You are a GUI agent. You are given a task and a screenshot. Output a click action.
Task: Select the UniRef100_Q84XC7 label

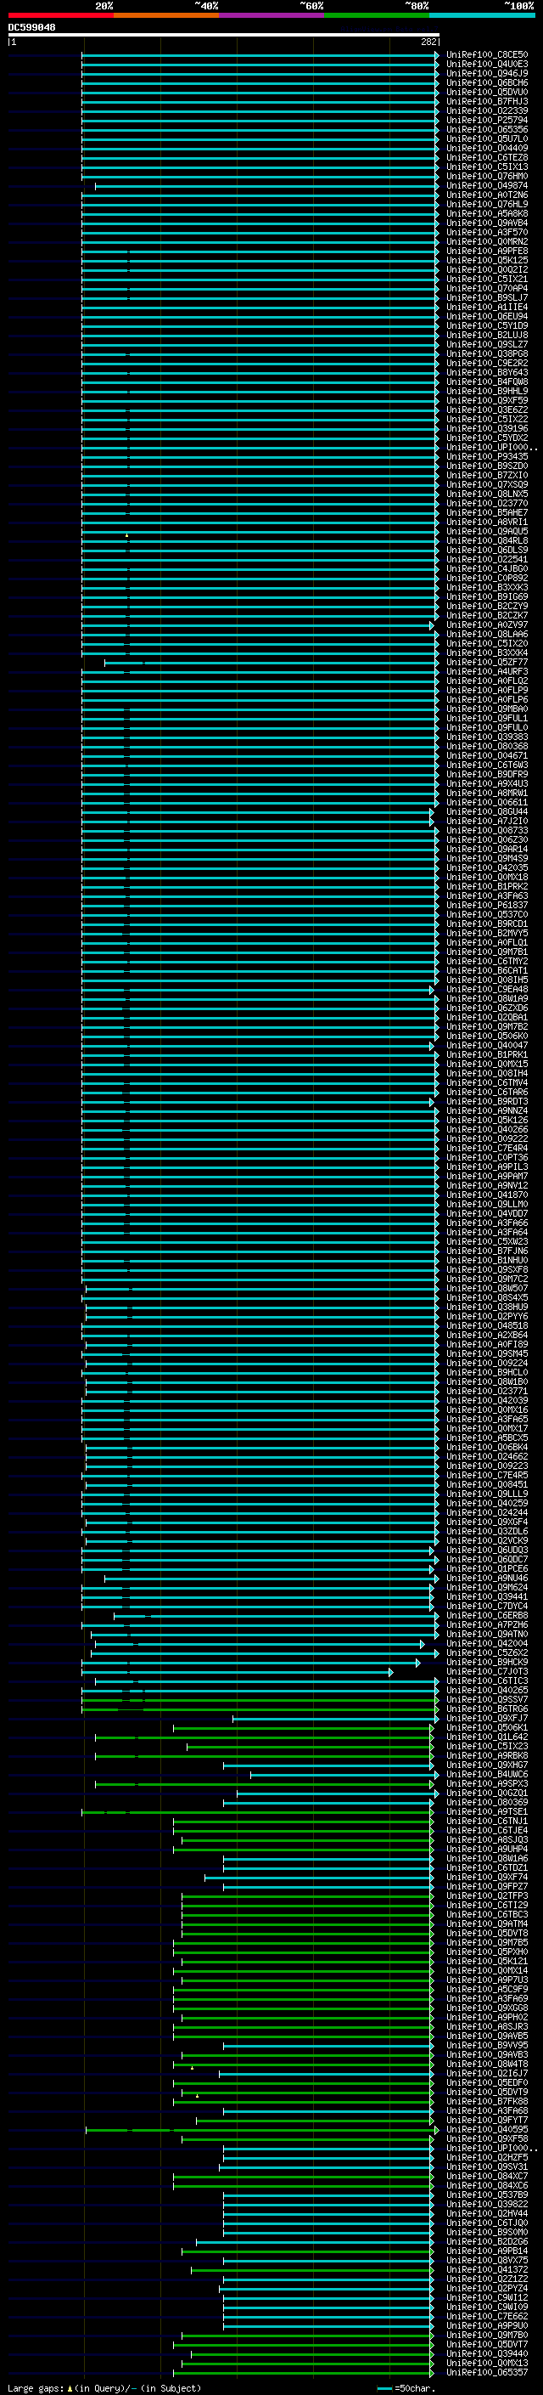point(487,2177)
